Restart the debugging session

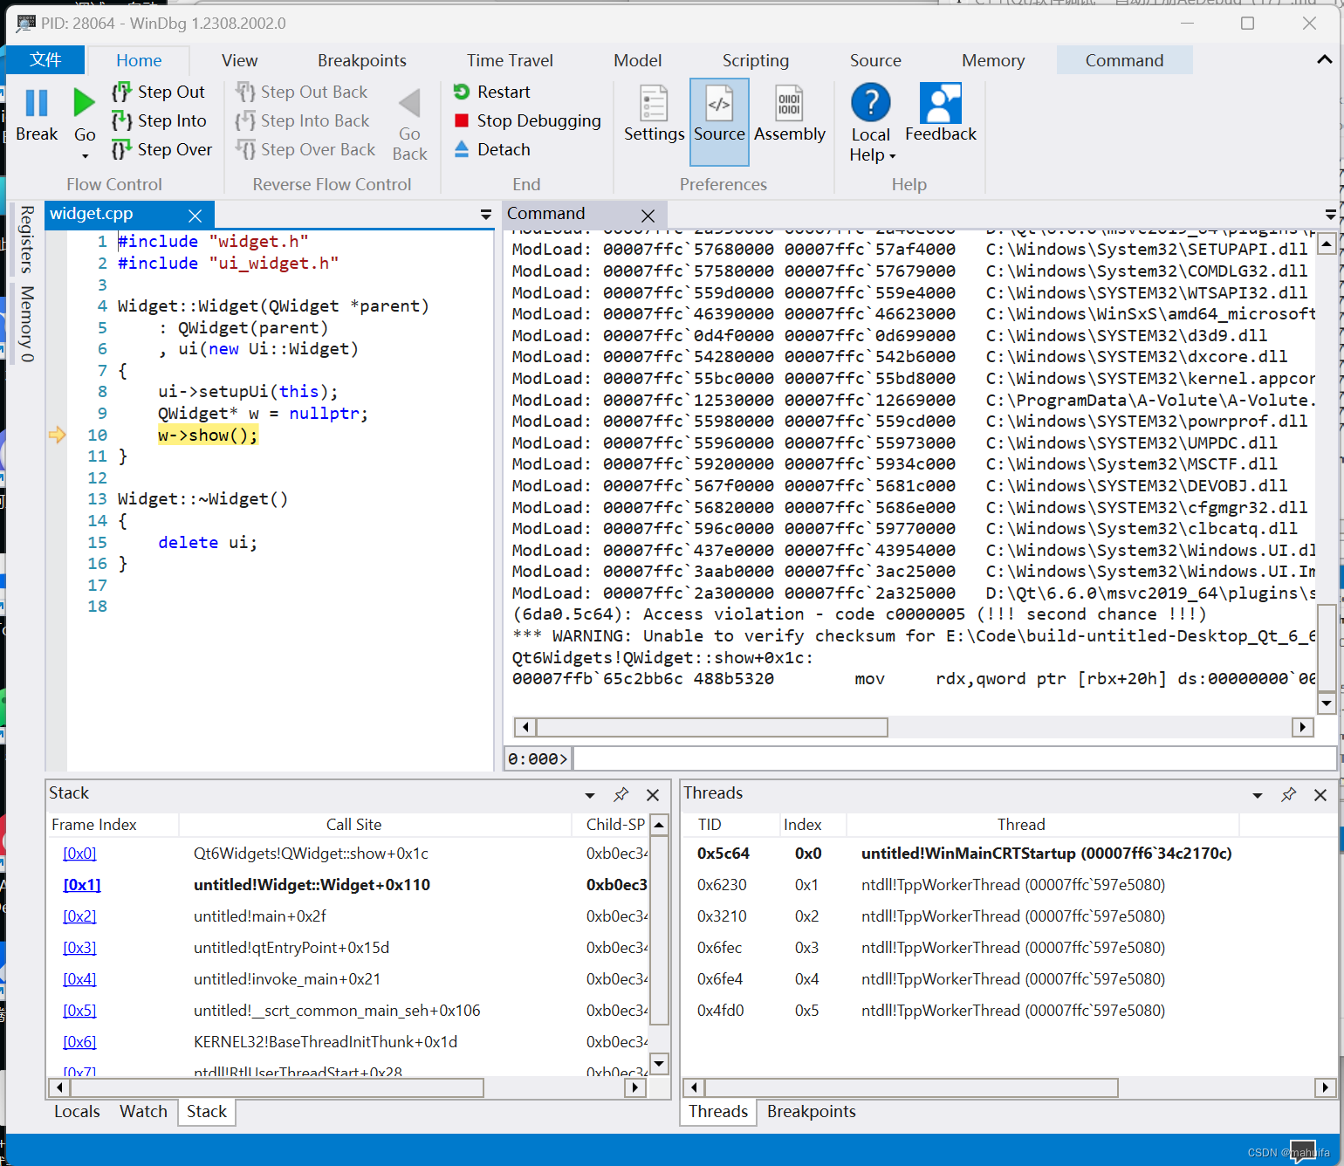tap(491, 92)
